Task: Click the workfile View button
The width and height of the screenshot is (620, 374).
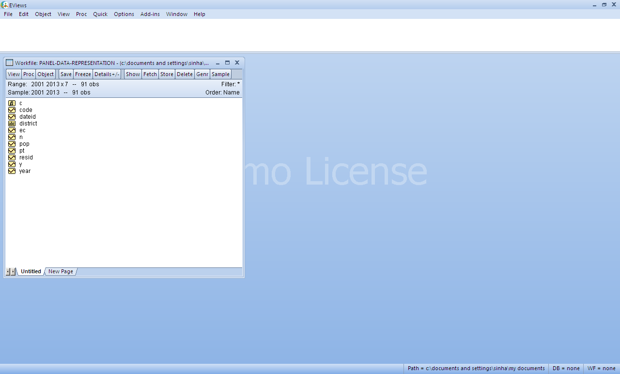Action: pos(14,74)
